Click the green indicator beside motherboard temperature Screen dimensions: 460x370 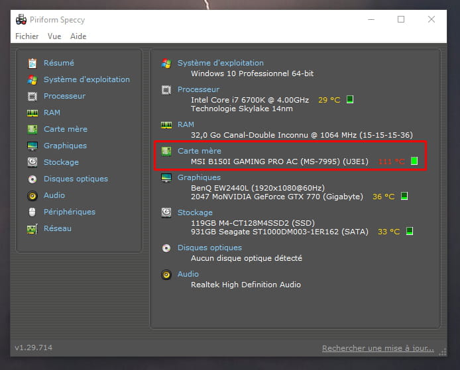pyautogui.click(x=414, y=161)
